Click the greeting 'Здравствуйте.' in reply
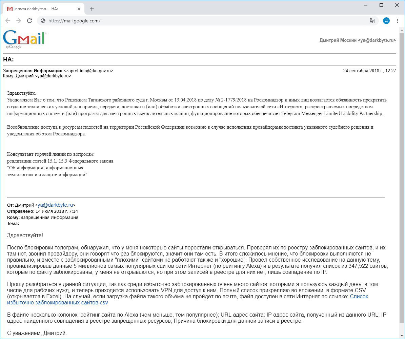Screen dimensions: 405x339 click(22, 93)
